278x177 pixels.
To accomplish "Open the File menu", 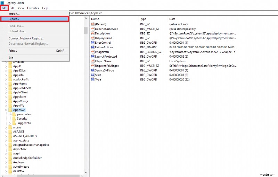I will pyautogui.click(x=4, y=8).
